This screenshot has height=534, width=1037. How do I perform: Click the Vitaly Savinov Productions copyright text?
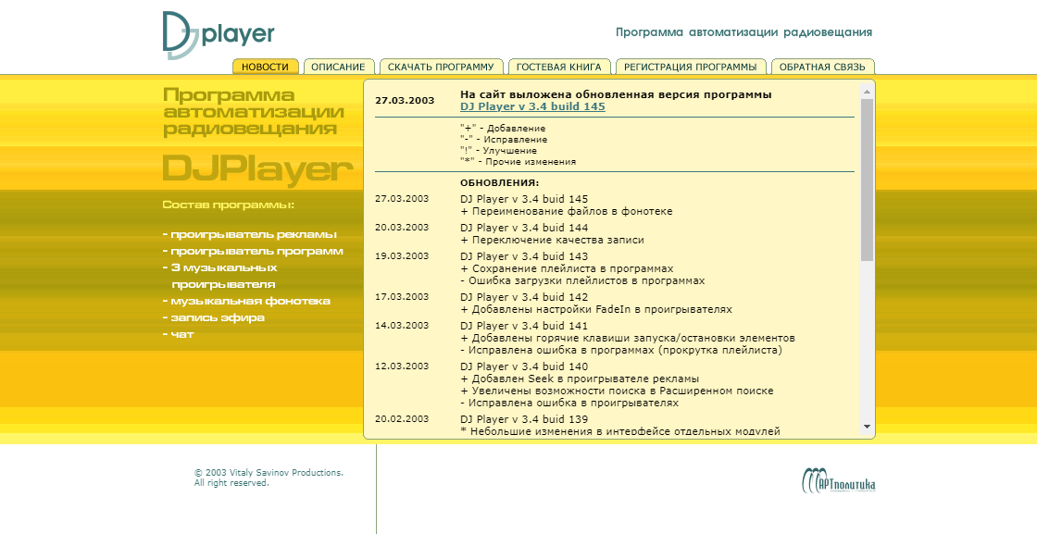pos(269,478)
